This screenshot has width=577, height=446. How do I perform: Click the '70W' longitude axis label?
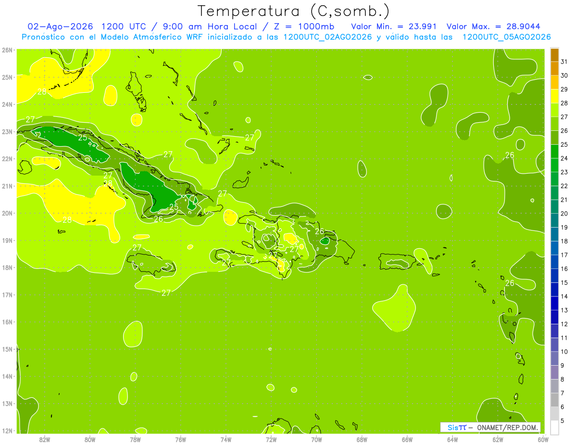(x=316, y=439)
